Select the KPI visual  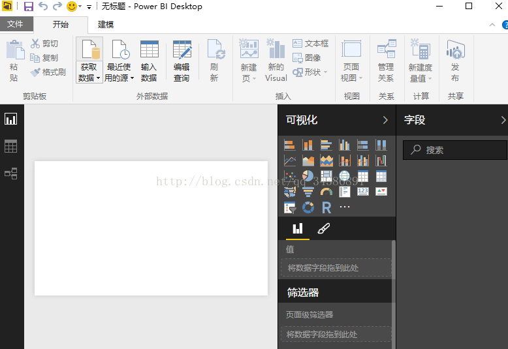pos(381,192)
